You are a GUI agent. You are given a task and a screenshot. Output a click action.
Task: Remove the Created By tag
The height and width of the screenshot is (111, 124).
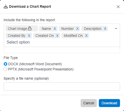(29, 36)
